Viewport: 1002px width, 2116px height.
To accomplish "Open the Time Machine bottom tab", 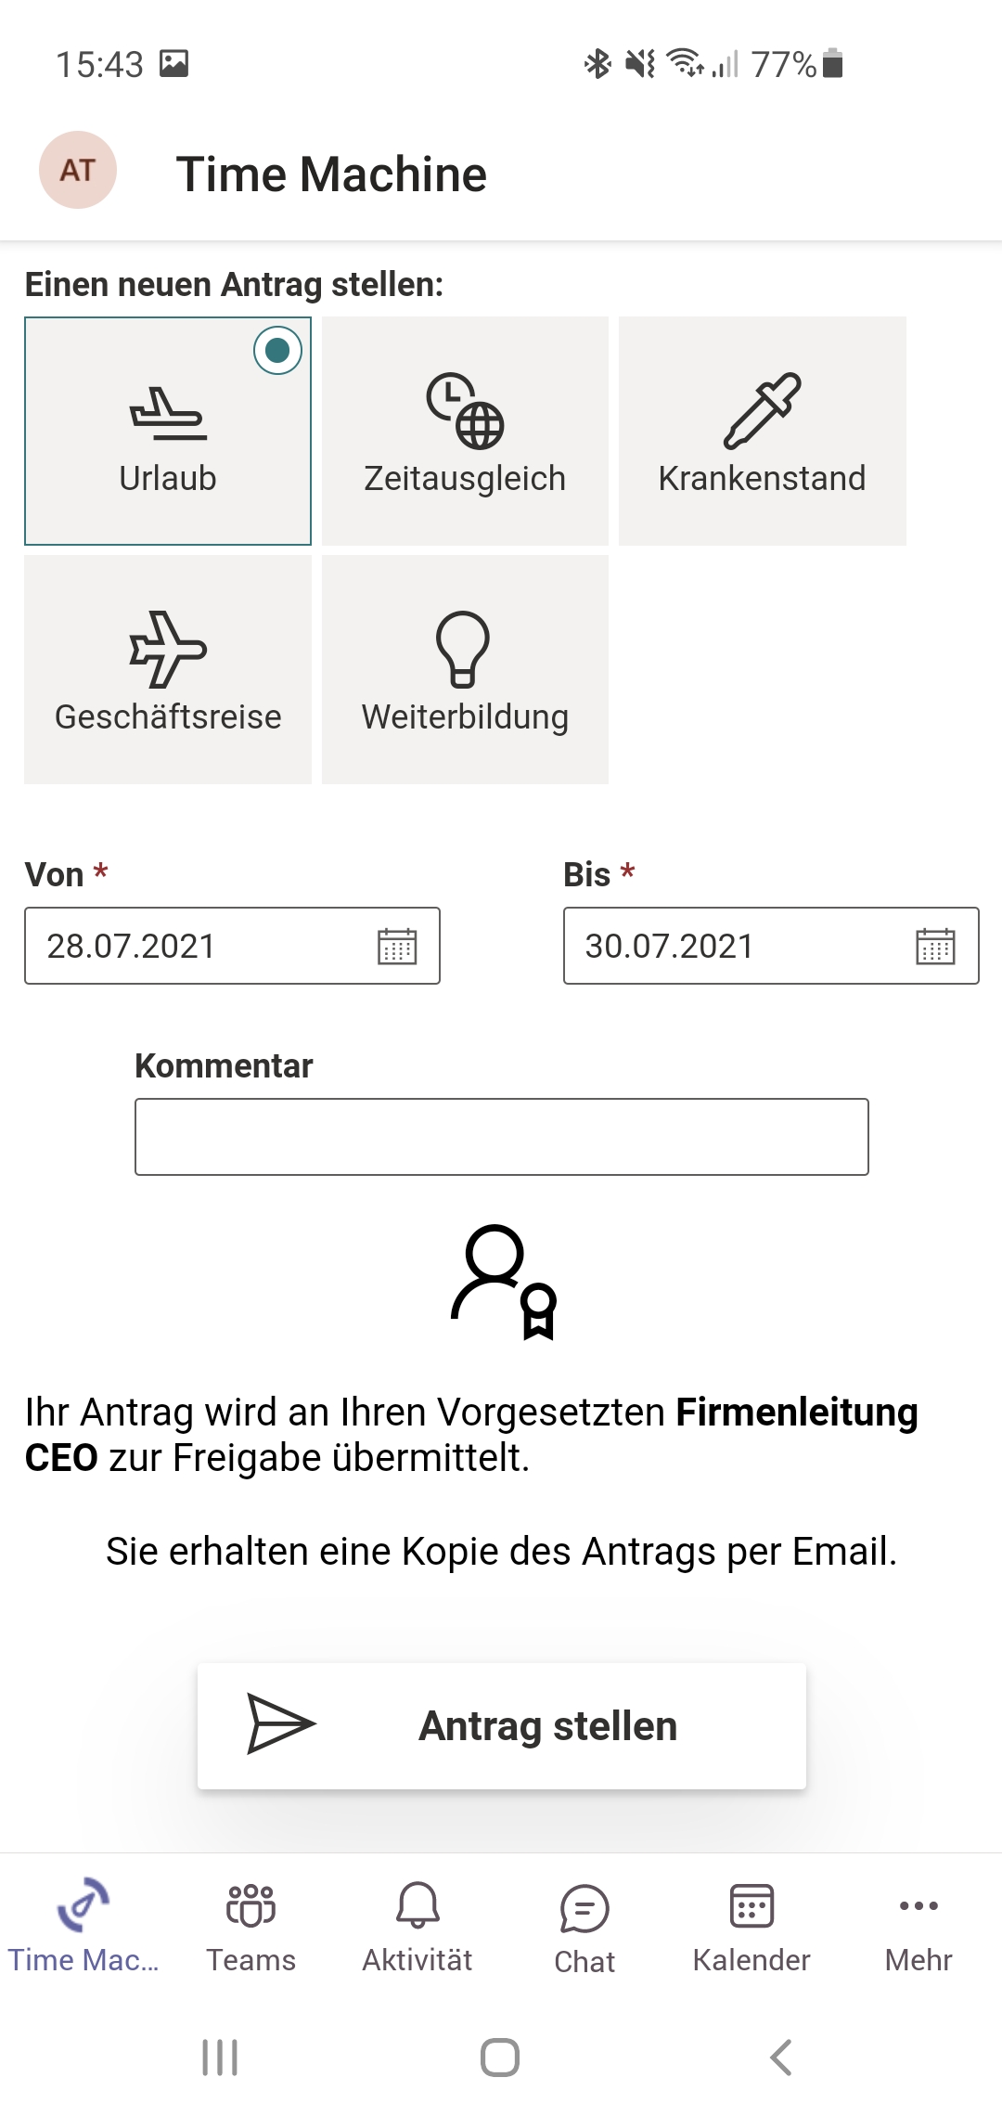I will tap(83, 1923).
